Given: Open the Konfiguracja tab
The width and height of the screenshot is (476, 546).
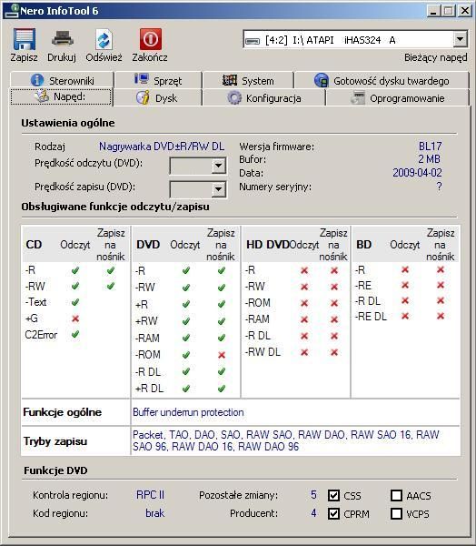Looking at the screenshot, I should pyautogui.click(x=264, y=98).
